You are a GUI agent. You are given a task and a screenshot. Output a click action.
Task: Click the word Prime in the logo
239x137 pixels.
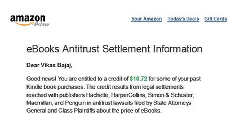coord(41,24)
